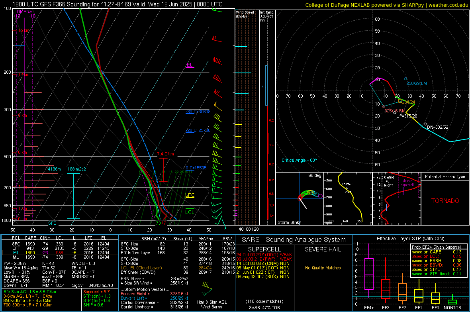Click the 'UP=315/26' Corfidi hodograph label
The width and height of the screenshot is (470, 312).
[407, 116]
